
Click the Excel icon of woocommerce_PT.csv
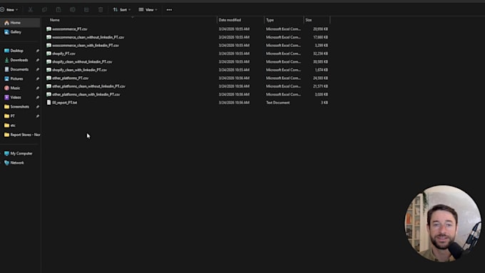point(49,29)
